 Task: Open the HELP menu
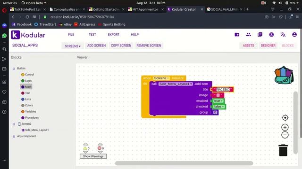point(135,34)
